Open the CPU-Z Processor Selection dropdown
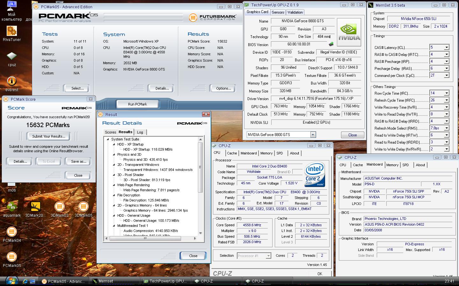The image size is (459, 286). tap(254, 256)
